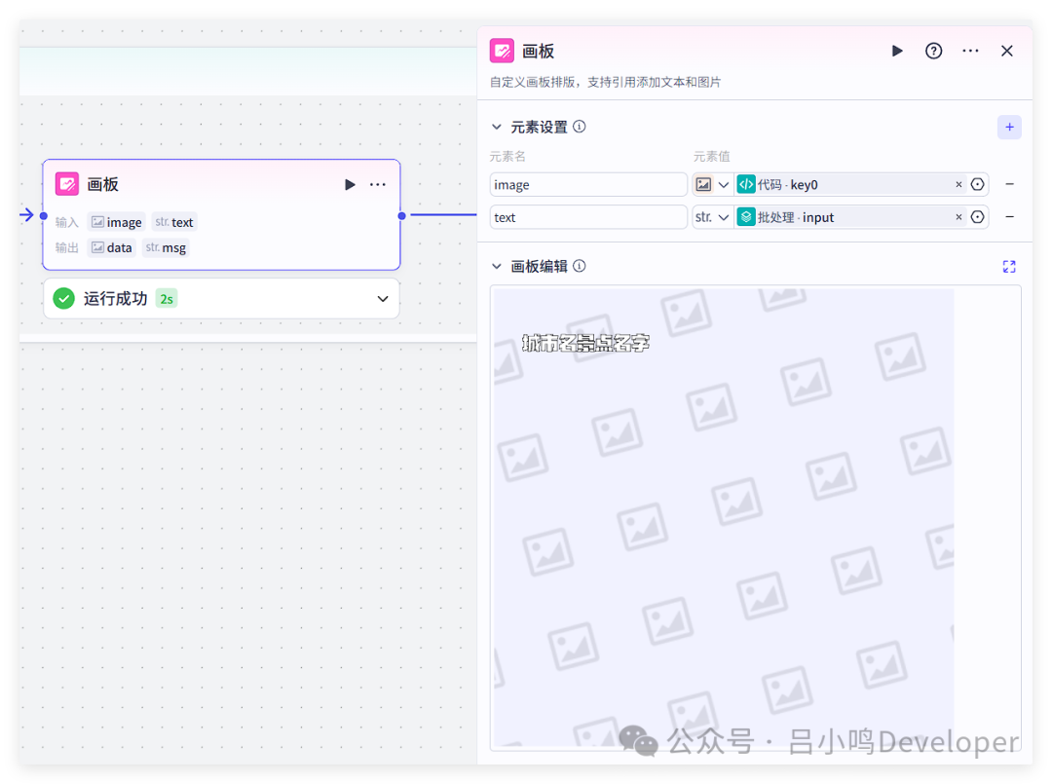Show info tooltip next to 画板编辑
1052x784 pixels.
[x=580, y=266]
